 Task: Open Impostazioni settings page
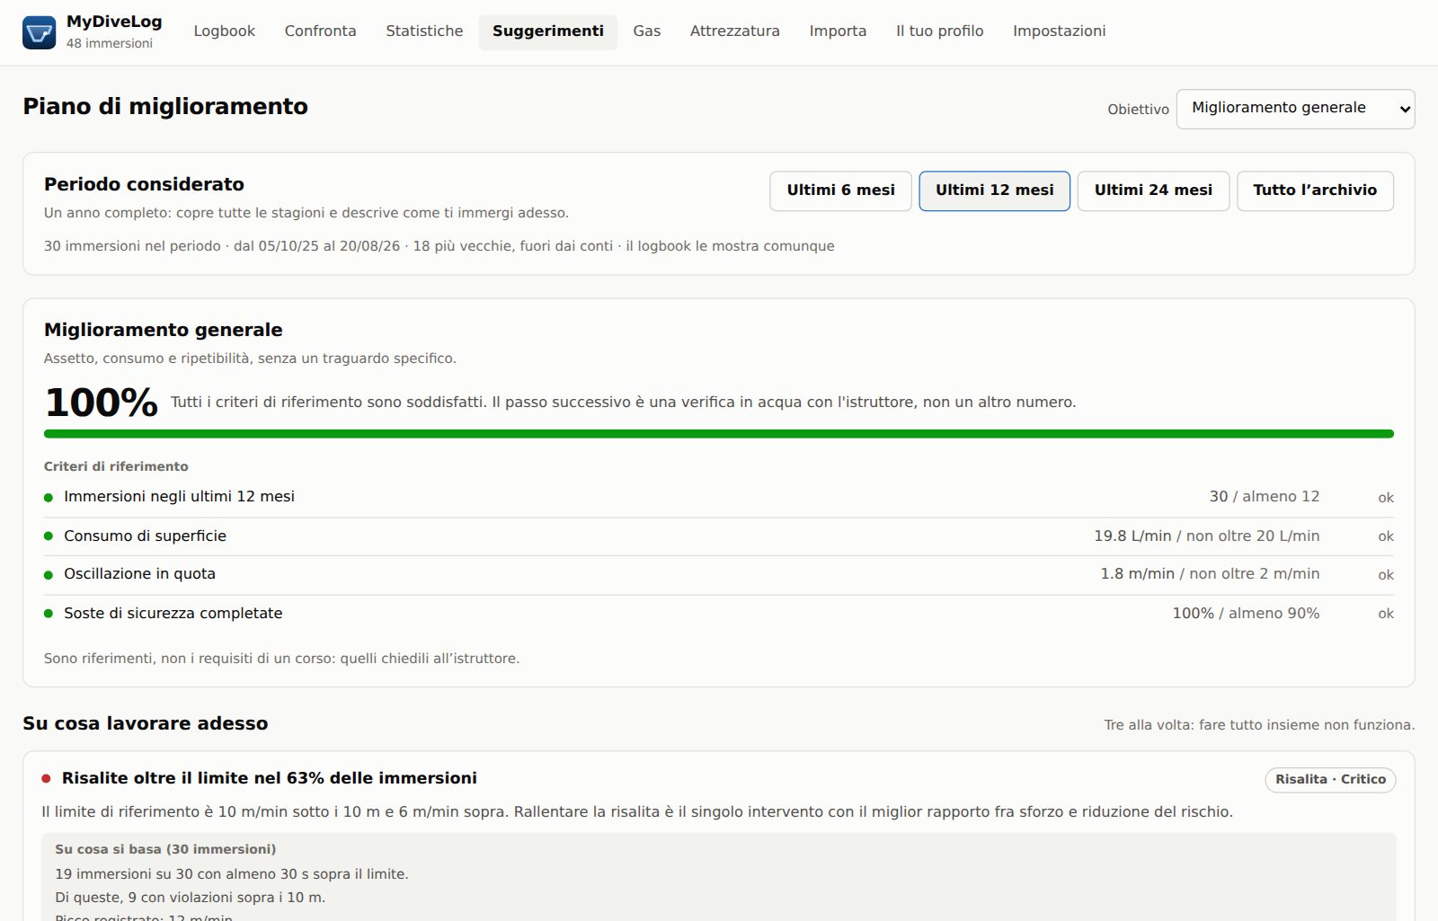point(1060,31)
